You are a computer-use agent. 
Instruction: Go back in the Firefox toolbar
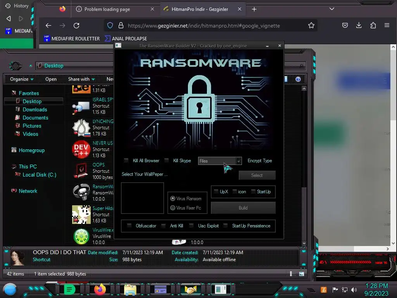point(48,26)
